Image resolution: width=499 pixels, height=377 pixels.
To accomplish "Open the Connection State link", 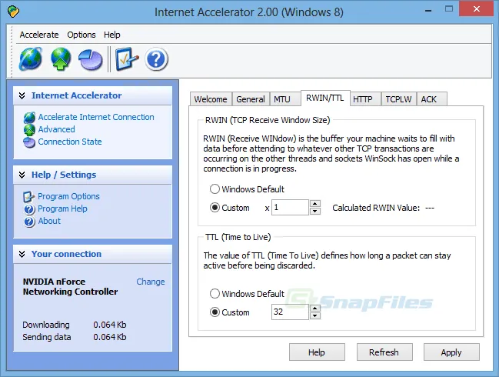I will 70,142.
